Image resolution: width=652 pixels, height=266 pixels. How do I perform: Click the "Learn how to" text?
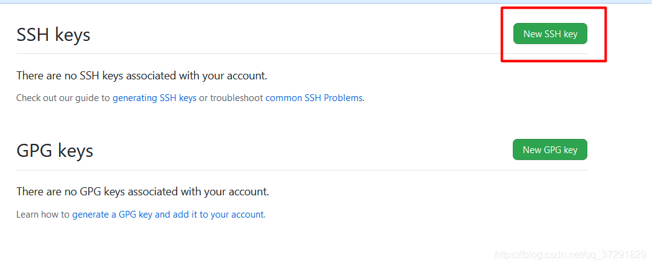pyautogui.click(x=43, y=215)
